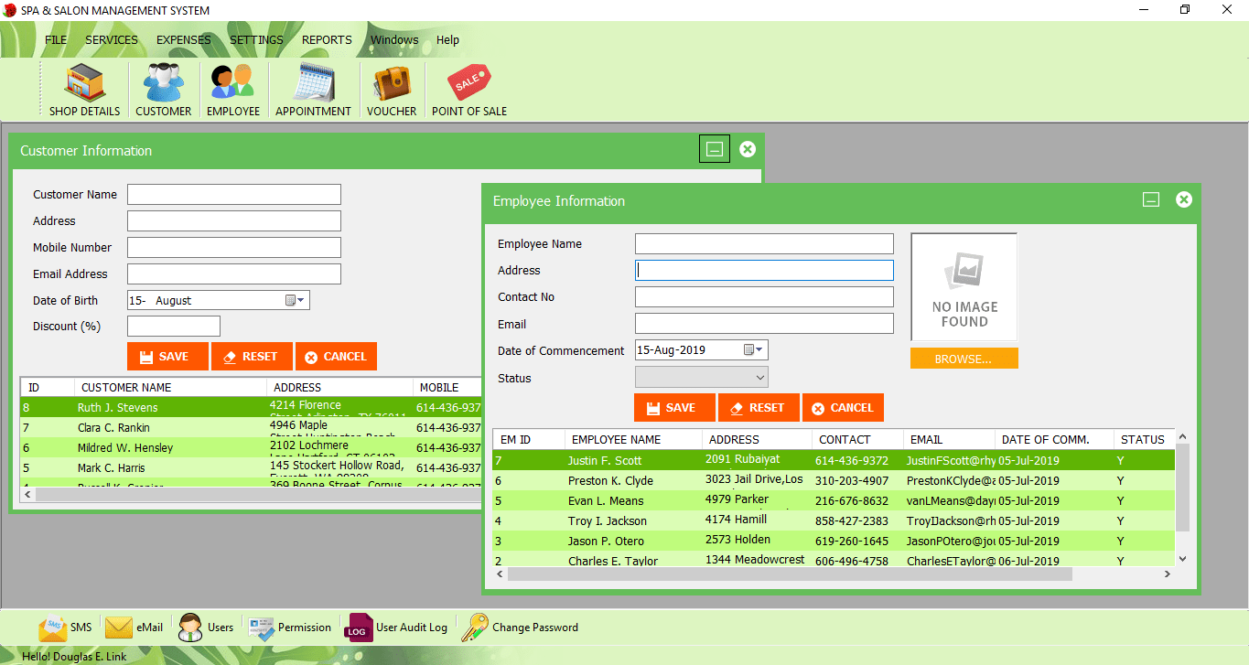The width and height of the screenshot is (1249, 665).
Task: Focus the employee Email field
Action: tap(764, 324)
